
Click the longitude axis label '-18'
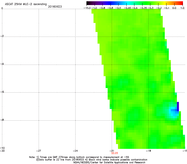coord(148,151)
